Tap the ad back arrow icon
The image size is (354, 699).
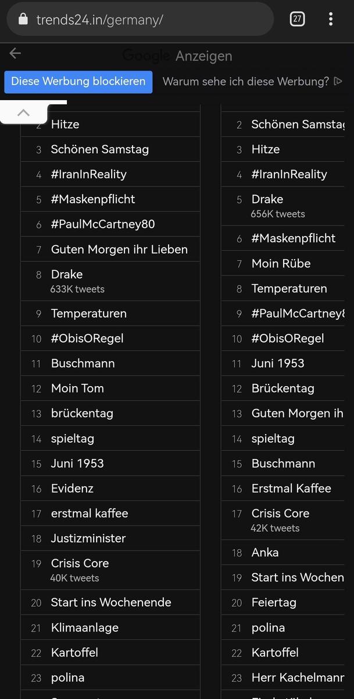[x=15, y=54]
